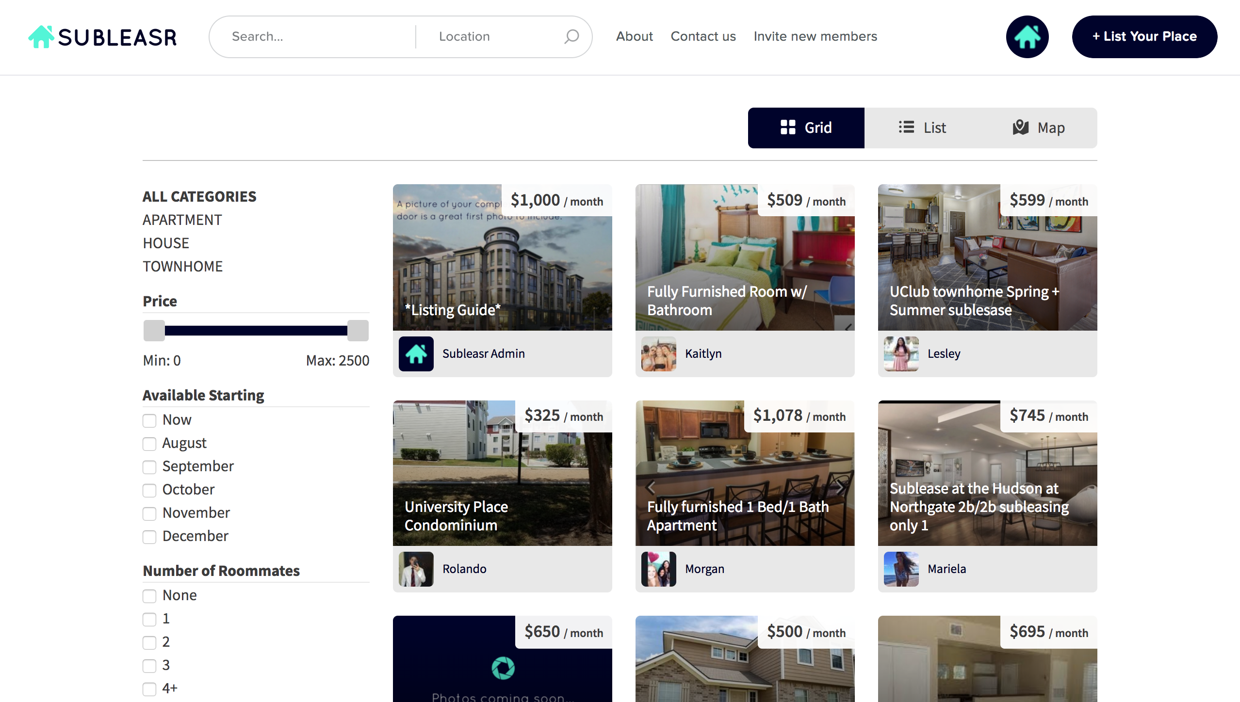Click Rolando's profile photo
The height and width of the screenshot is (702, 1240).
416,569
